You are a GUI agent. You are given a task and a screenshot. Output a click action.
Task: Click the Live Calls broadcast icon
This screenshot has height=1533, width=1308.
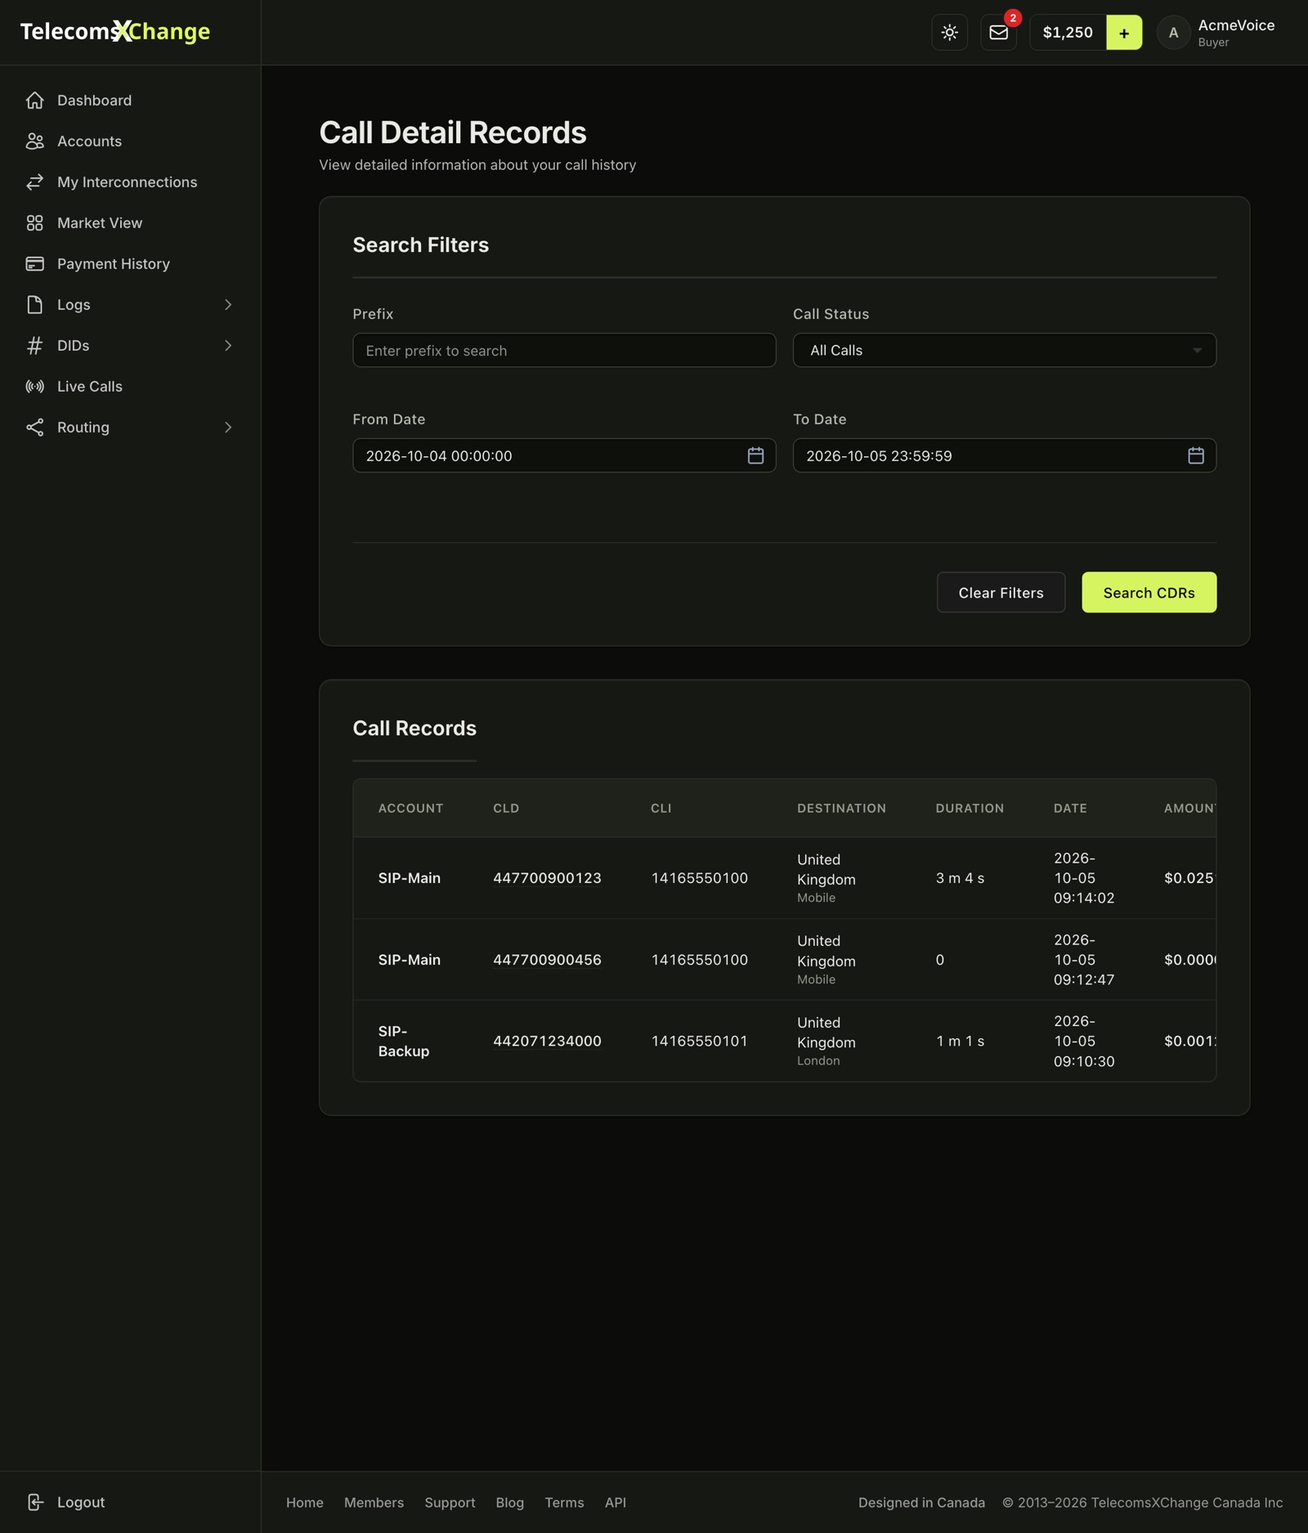(x=34, y=387)
